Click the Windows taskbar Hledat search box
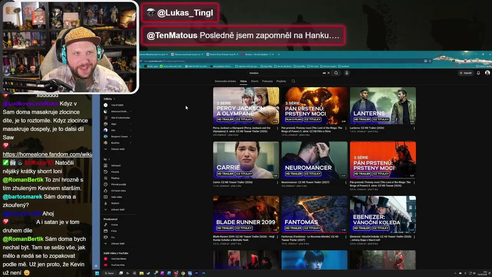The image size is (492, 277). point(110,273)
